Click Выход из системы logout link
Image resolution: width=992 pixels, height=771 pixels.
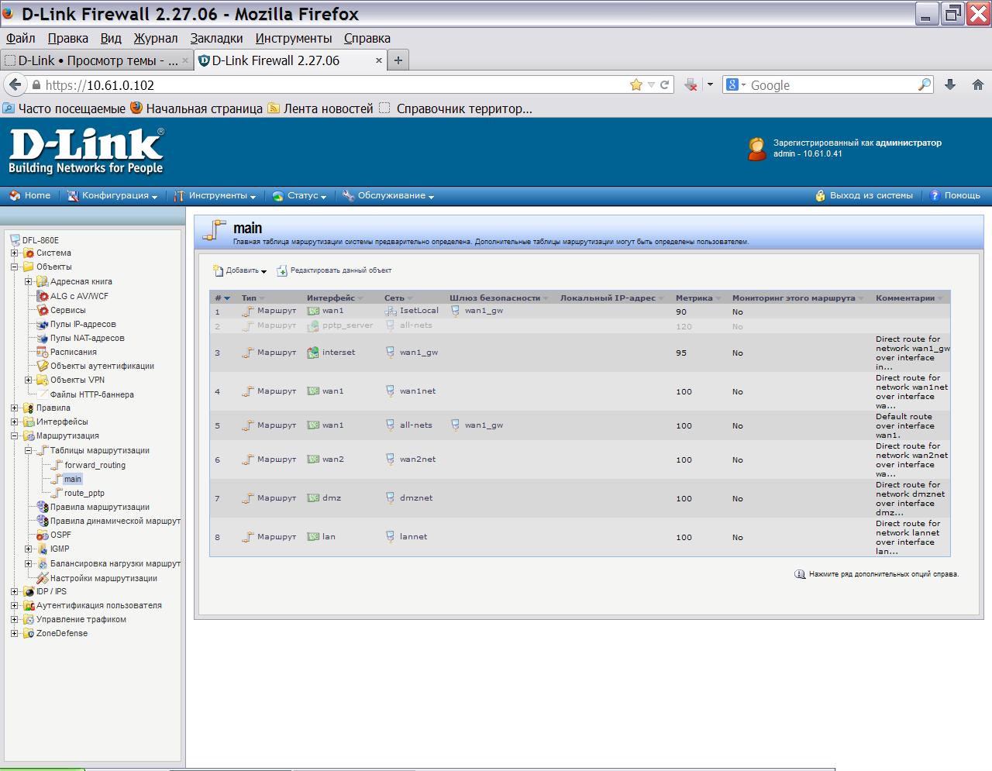coord(864,196)
